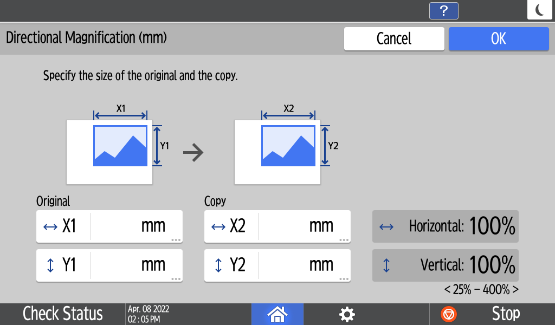Click the Horizontal 100% ratio display
Image resolution: width=555 pixels, height=325 pixels.
(445, 226)
